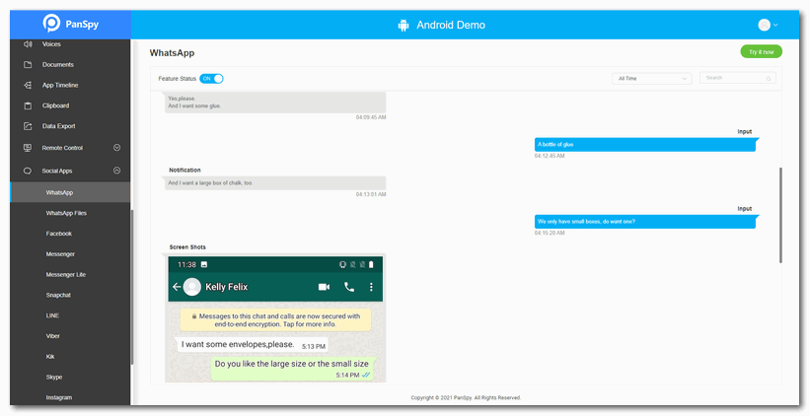
Task: Click the Remote Control monitor icon
Action: click(x=28, y=148)
